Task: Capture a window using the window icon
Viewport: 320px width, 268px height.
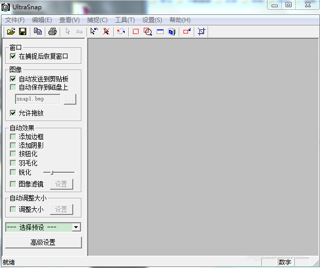Action: click(x=160, y=31)
